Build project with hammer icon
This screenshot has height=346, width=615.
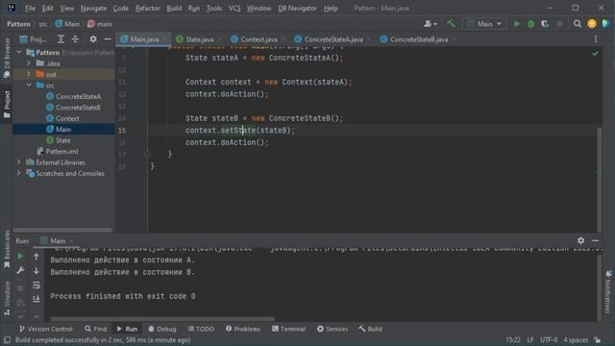(451, 24)
